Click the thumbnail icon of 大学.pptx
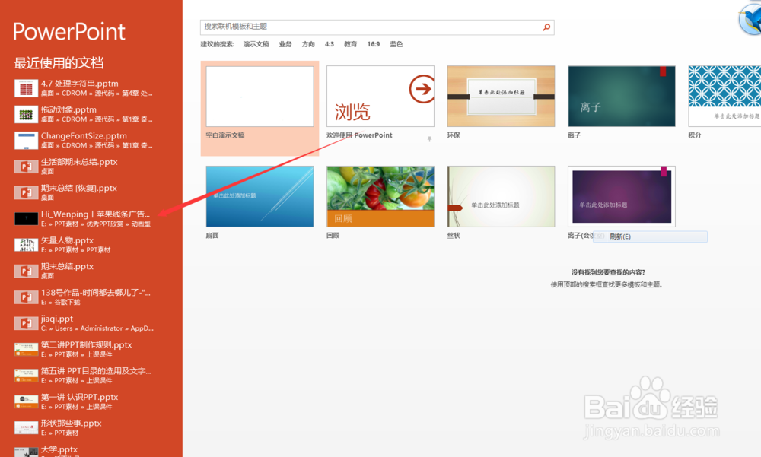 pos(26,452)
